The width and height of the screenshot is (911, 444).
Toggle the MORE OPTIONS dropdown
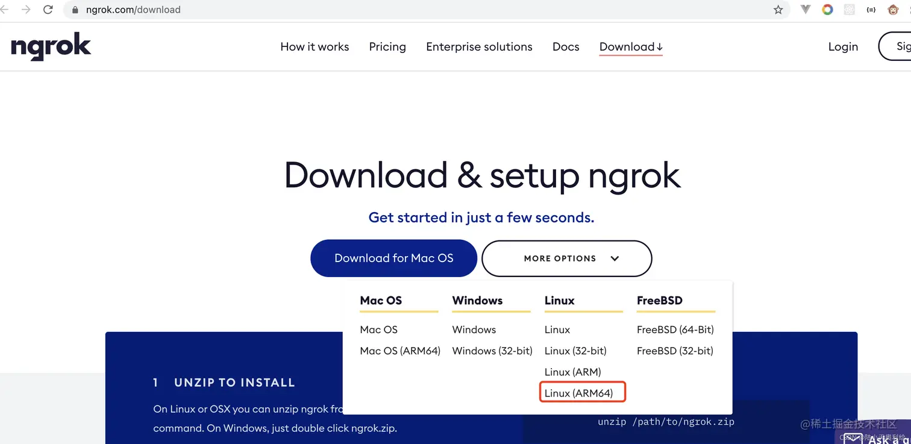566,258
